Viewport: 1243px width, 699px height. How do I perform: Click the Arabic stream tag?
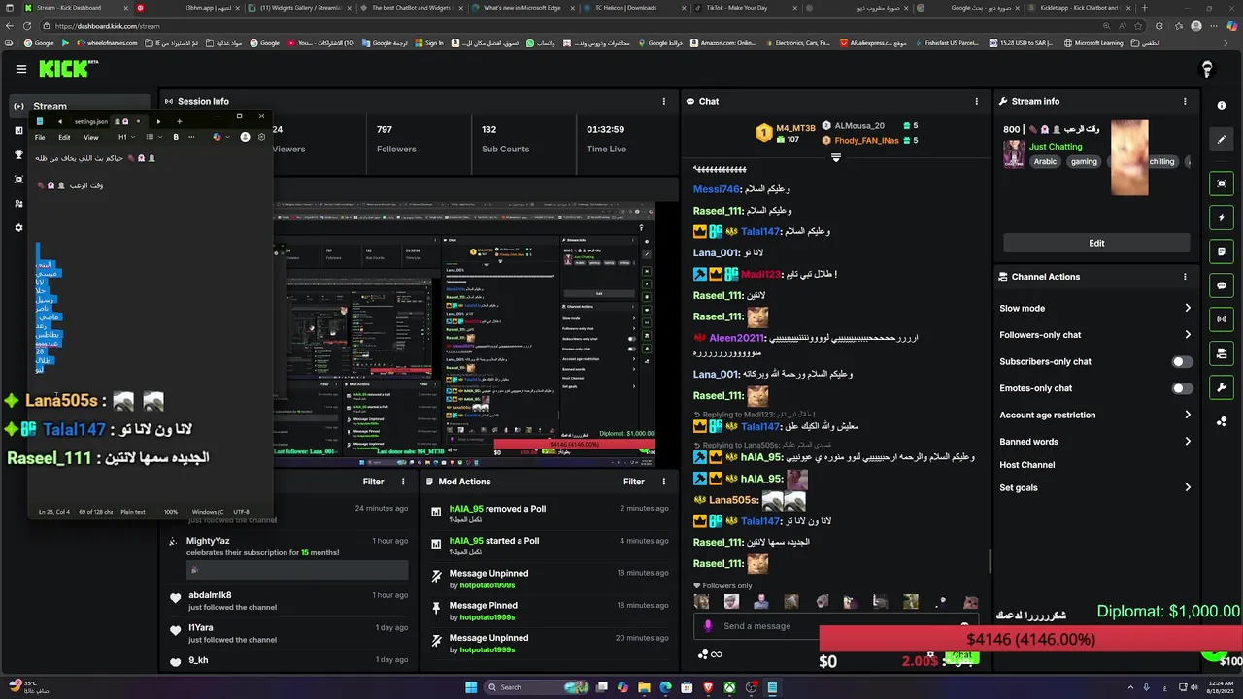[x=1045, y=162]
